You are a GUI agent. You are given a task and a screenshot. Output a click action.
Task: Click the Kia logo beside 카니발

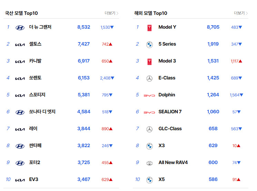pyautogui.click(x=20, y=61)
